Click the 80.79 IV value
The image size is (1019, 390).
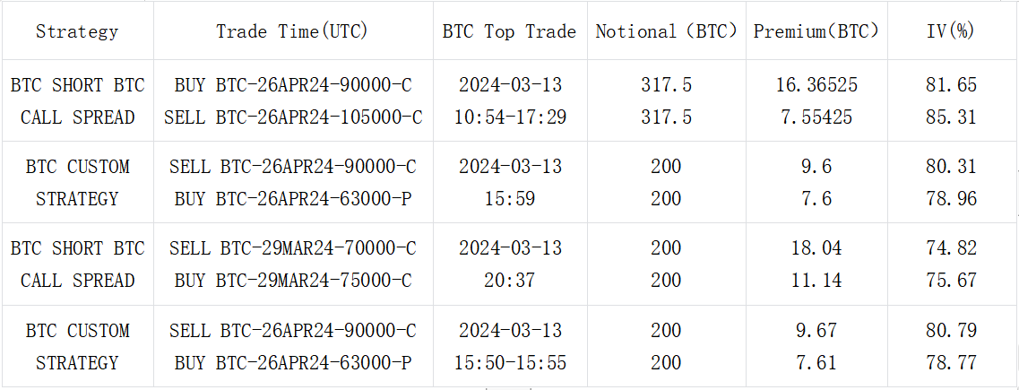[950, 331]
